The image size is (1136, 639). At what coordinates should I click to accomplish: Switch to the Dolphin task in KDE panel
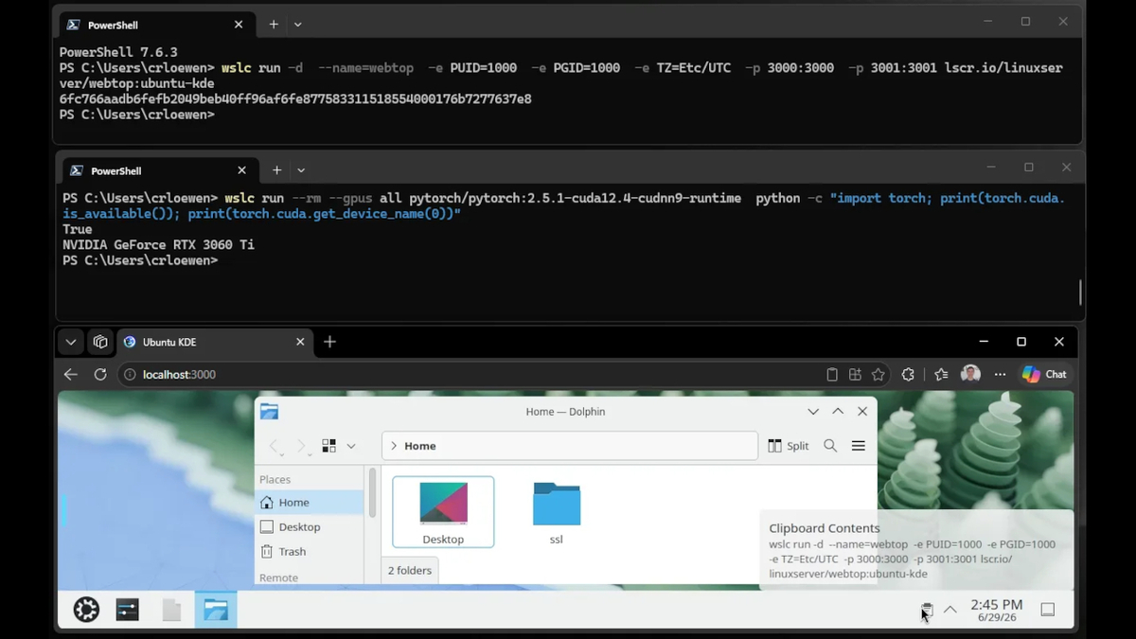[216, 610]
